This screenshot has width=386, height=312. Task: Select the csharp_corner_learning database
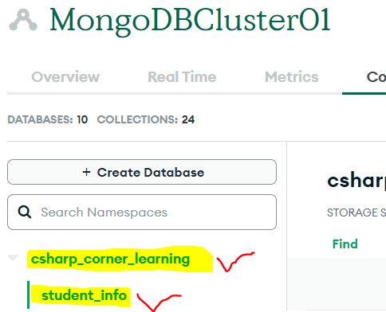pyautogui.click(x=110, y=259)
